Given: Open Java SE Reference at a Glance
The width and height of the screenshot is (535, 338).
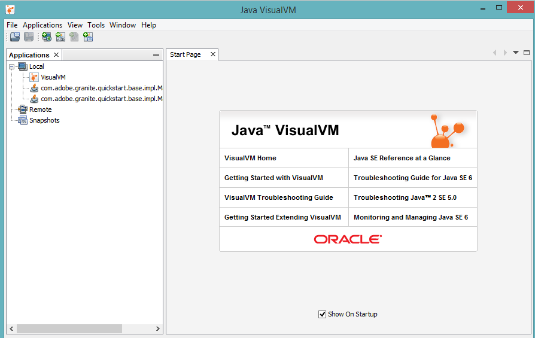Looking at the screenshot, I should click(402, 158).
